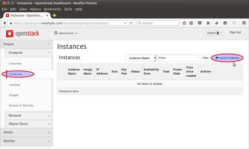
Task: Click the 'No items to display.' text
Action: point(150,84)
